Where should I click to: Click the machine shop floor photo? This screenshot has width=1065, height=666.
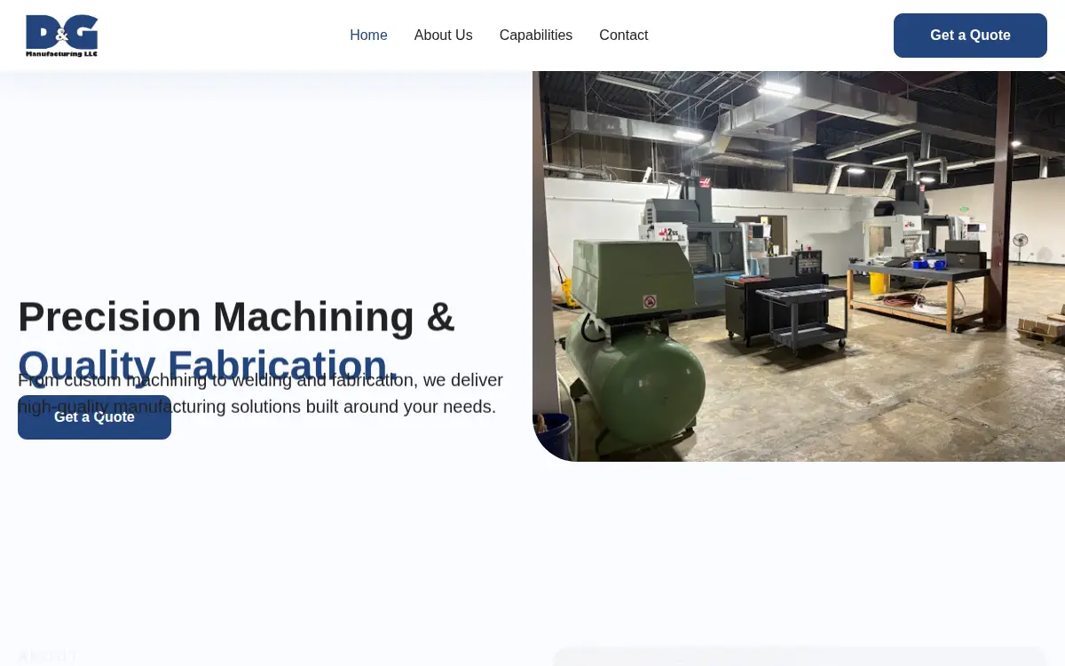pos(799,266)
